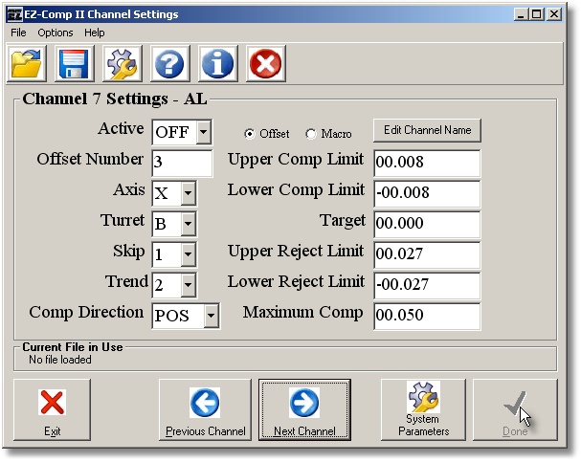This screenshot has width=581, height=462.
Task: Open the File menu
Action: click(x=18, y=33)
